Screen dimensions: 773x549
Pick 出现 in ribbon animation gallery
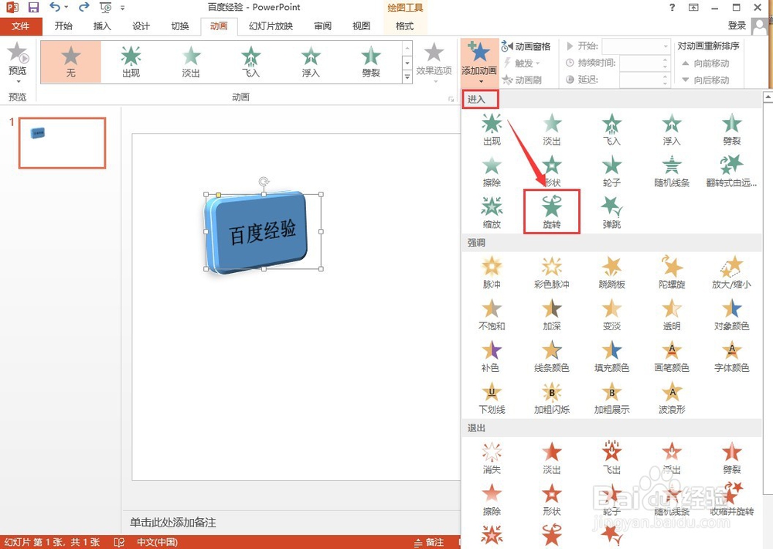(x=131, y=62)
